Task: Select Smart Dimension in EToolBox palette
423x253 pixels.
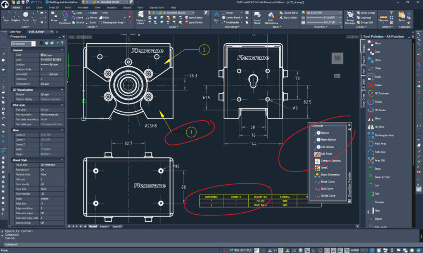Action: coord(327,175)
